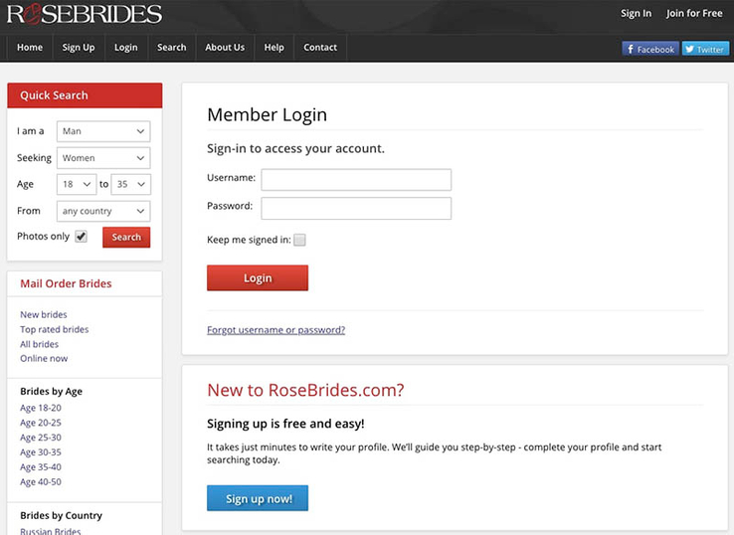The image size is (734, 535).
Task: Click the RoseBrides logo
Action: pyautogui.click(x=85, y=14)
